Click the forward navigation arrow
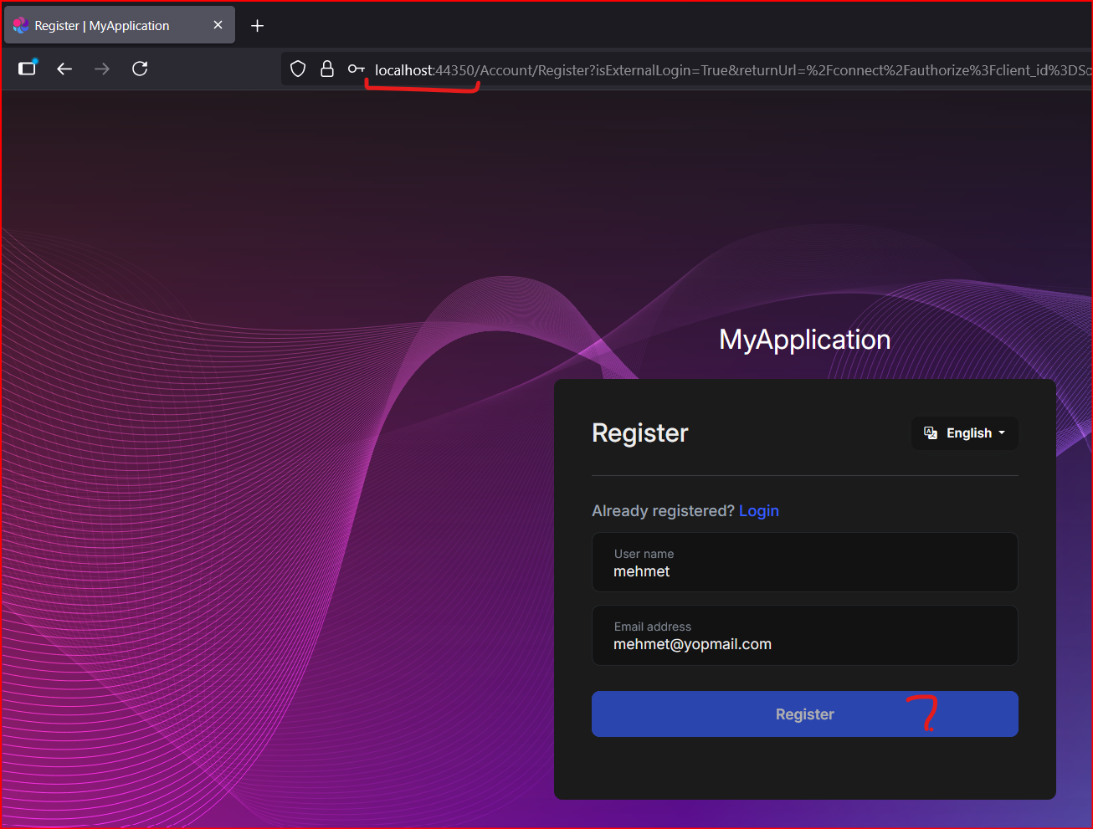The image size is (1093, 829). 102,69
